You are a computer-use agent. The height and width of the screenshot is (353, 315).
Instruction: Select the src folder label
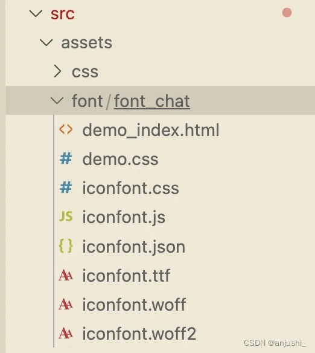63,14
